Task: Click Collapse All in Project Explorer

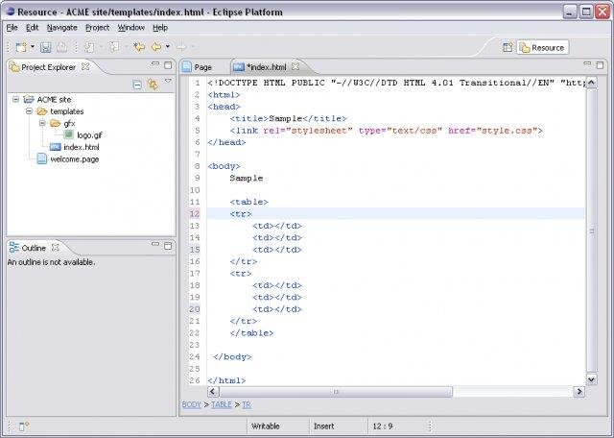Action: 137,85
